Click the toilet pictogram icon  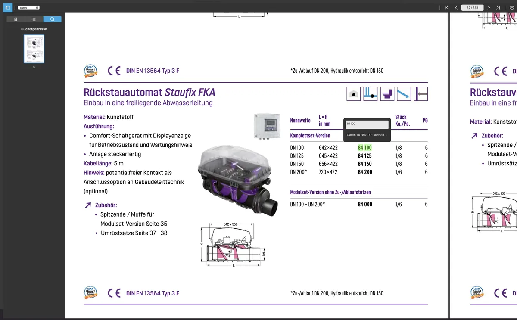(387, 93)
